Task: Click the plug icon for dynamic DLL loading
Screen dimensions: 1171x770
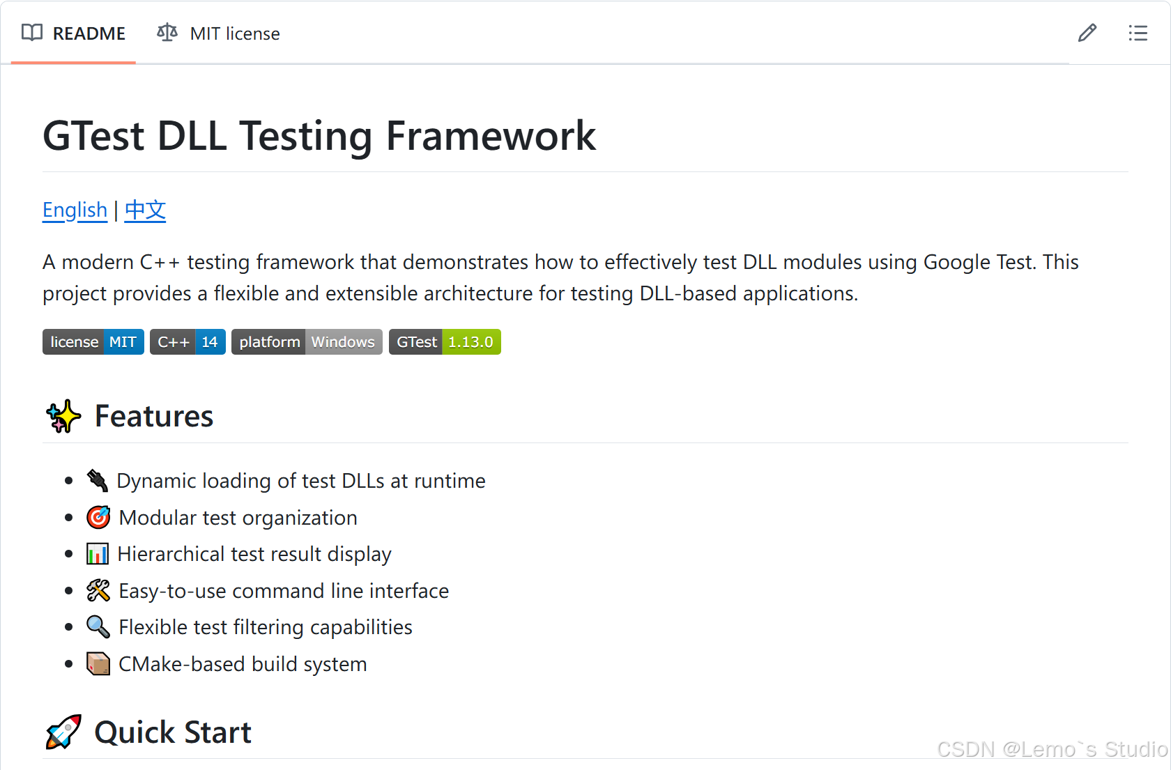Action: [98, 480]
